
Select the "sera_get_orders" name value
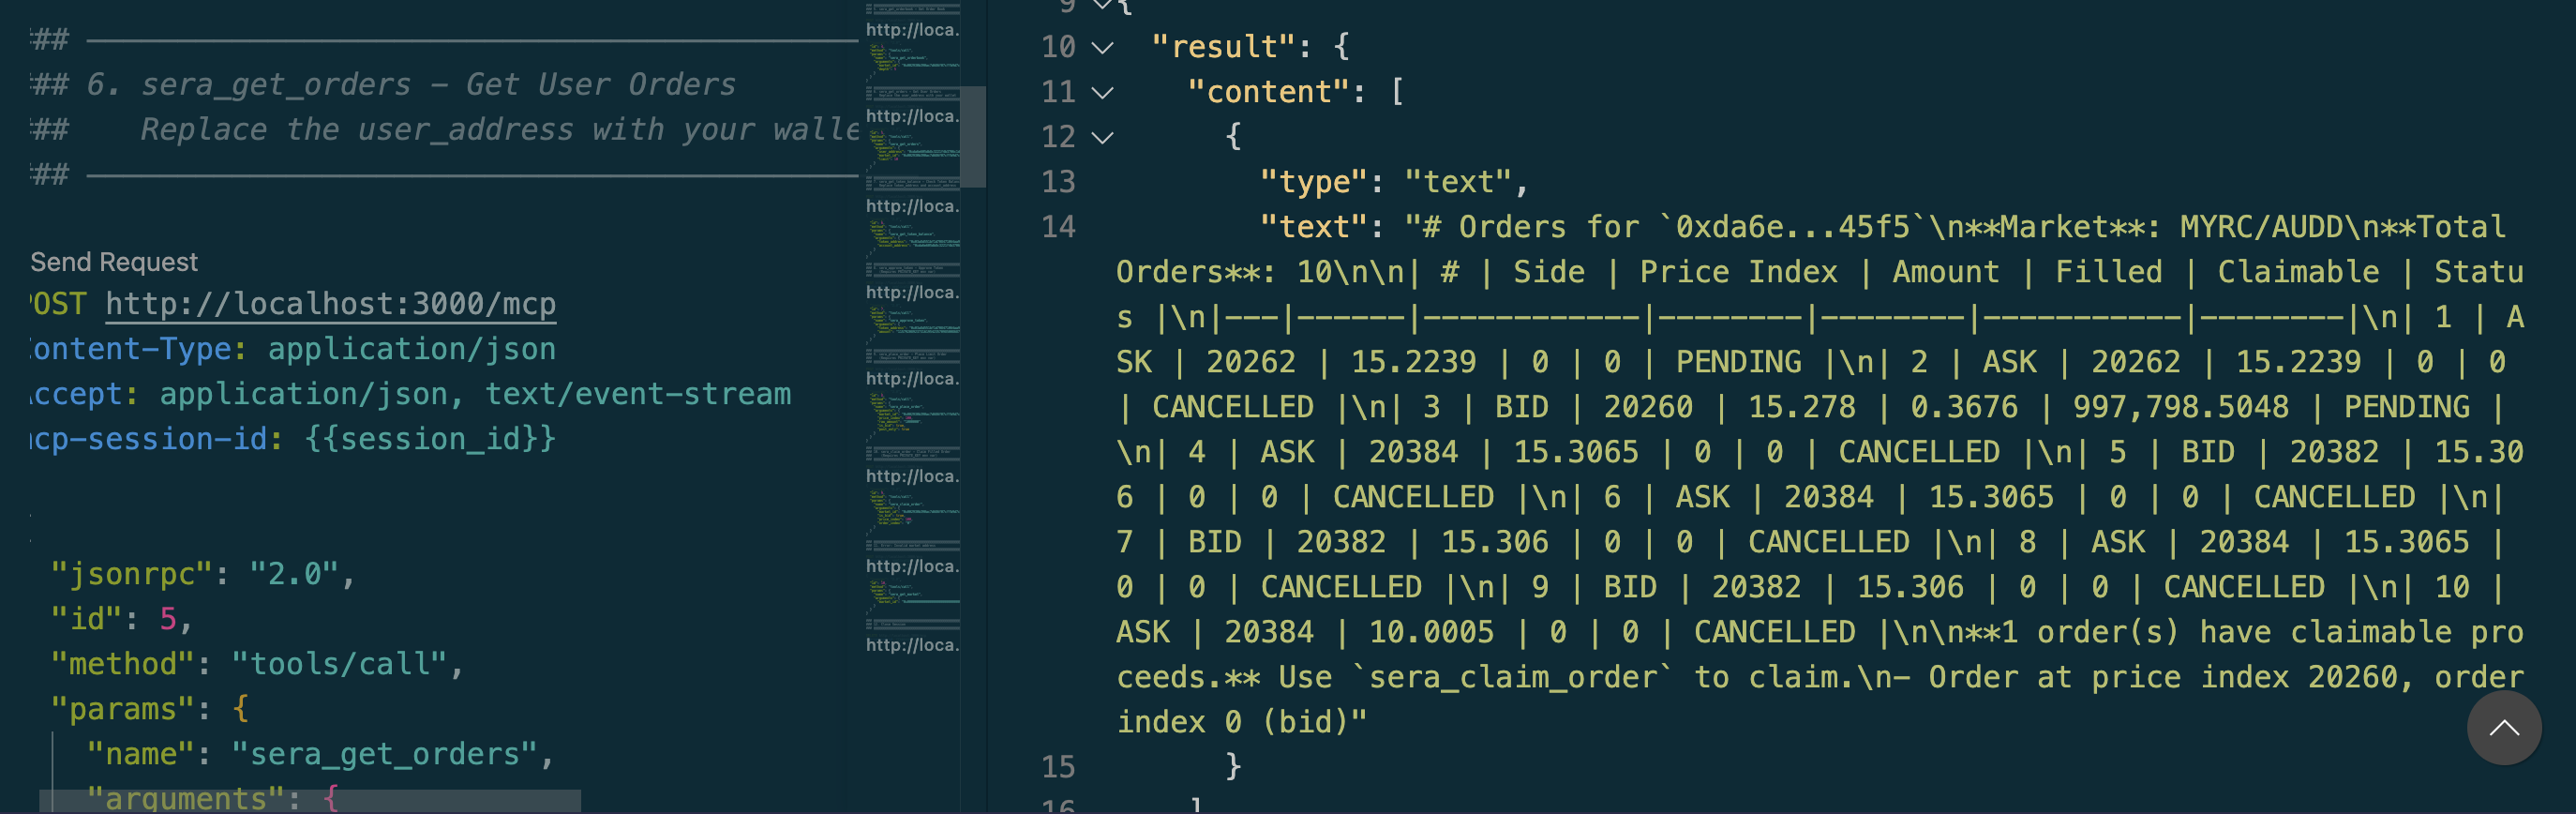pos(386,754)
